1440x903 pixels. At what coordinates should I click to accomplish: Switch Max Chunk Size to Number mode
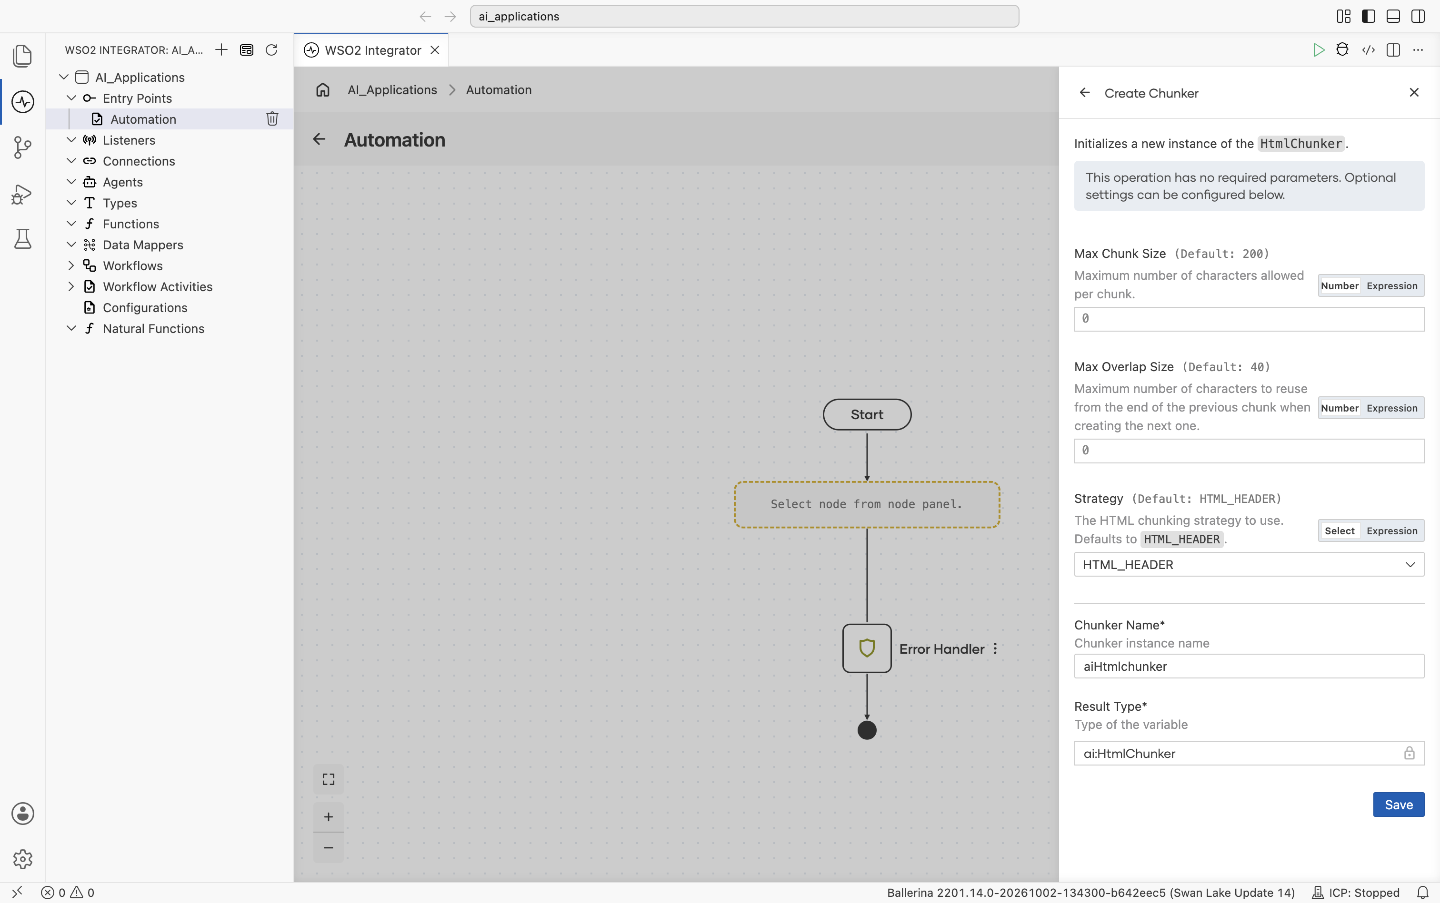click(x=1340, y=286)
